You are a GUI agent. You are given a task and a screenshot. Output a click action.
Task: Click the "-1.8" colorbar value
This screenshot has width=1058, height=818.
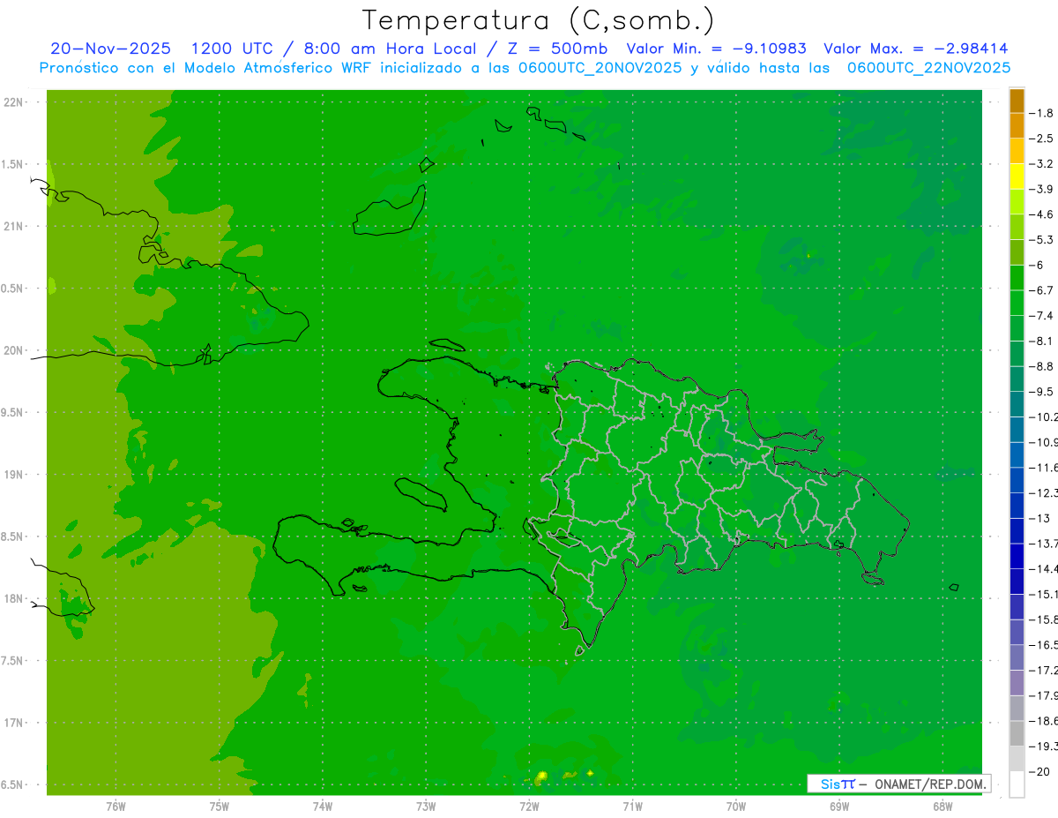click(1040, 113)
